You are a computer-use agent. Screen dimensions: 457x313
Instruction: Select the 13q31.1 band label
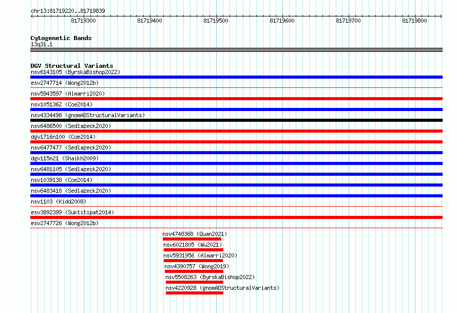(x=42, y=44)
